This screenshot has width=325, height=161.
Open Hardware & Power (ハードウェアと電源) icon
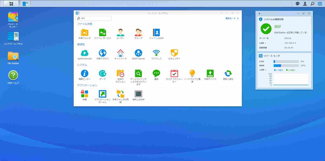(x=192, y=73)
